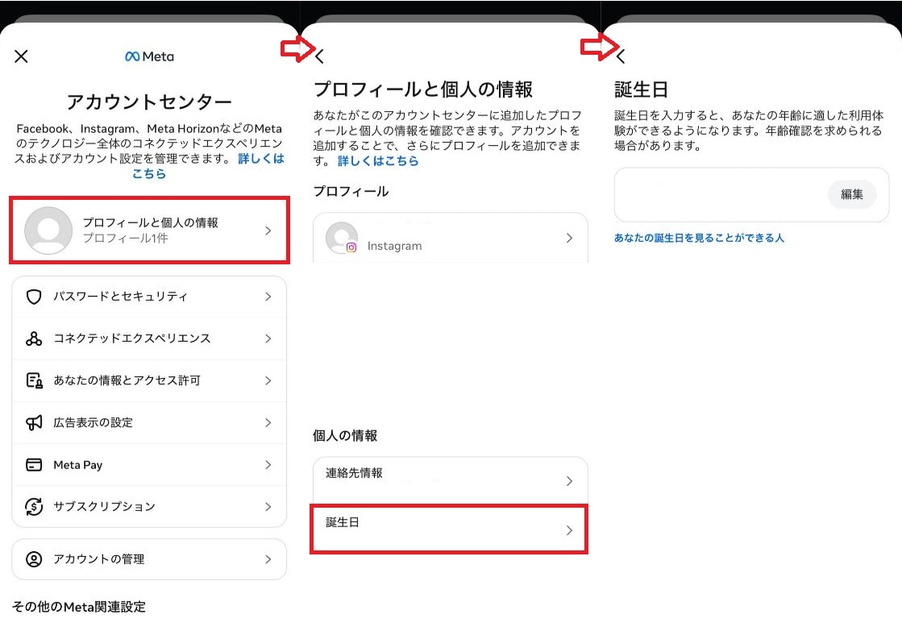Click the shield icon for パスワードとセキュリティ
This screenshot has width=902, height=631.
tap(34, 297)
